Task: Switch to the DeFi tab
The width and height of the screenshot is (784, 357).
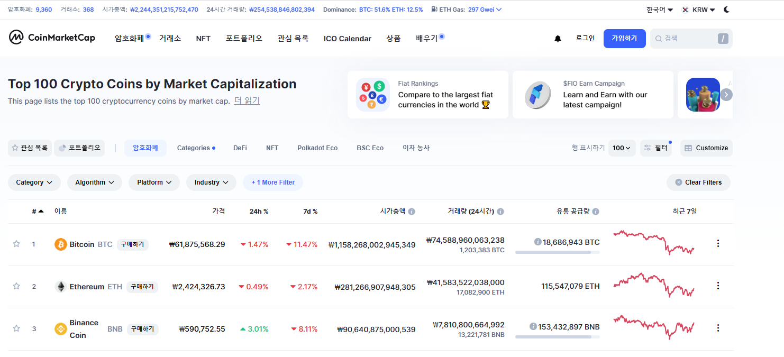Action: (240, 148)
